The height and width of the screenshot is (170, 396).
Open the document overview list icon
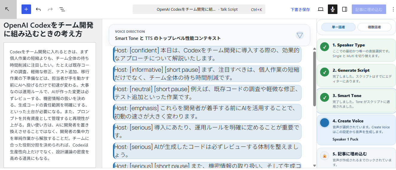62,9
